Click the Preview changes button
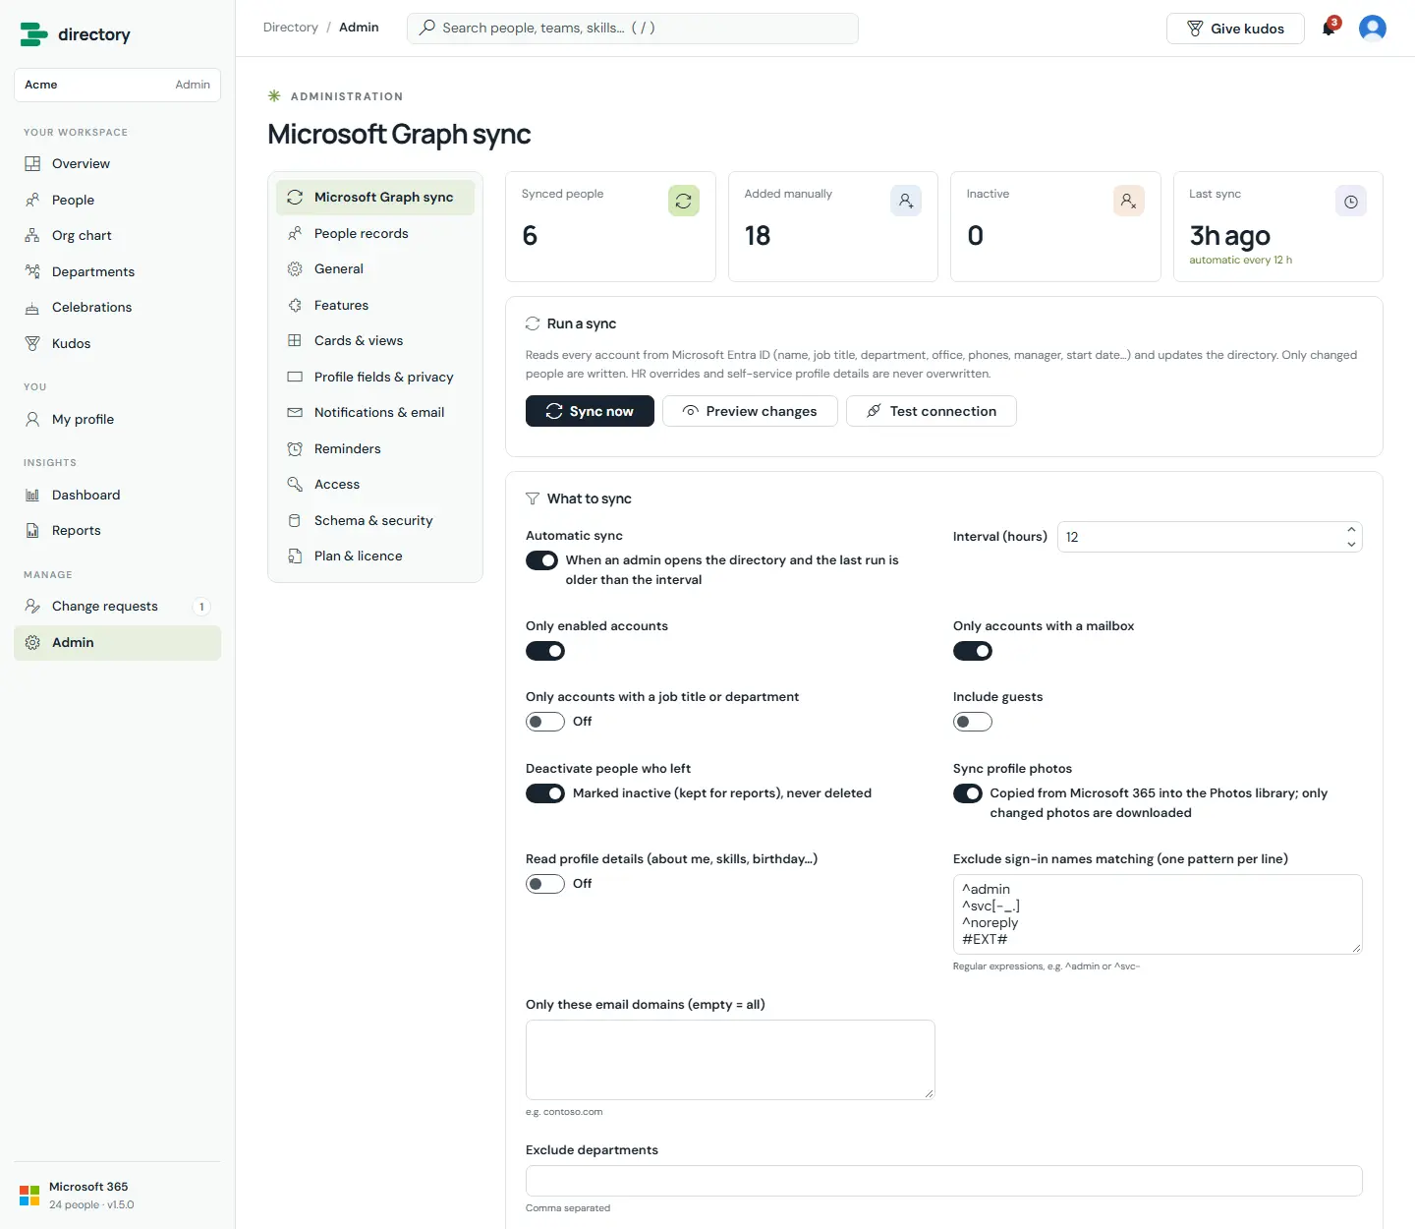1415x1229 pixels. pyautogui.click(x=750, y=411)
